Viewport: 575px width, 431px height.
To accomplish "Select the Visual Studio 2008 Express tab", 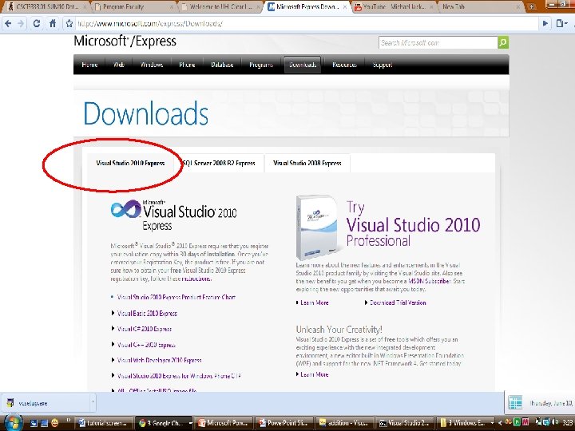I will (307, 163).
